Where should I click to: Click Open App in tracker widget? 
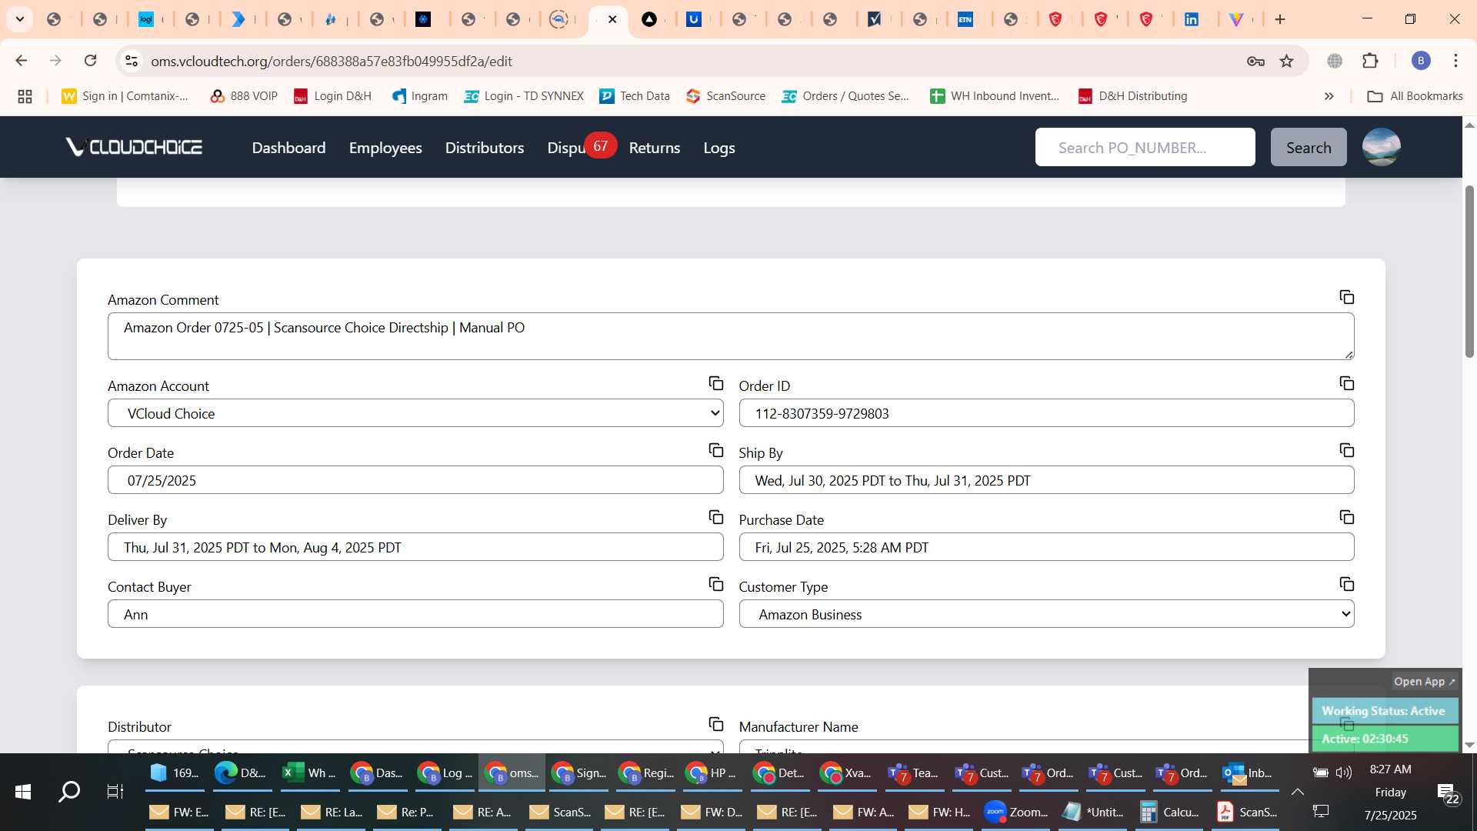point(1424,682)
